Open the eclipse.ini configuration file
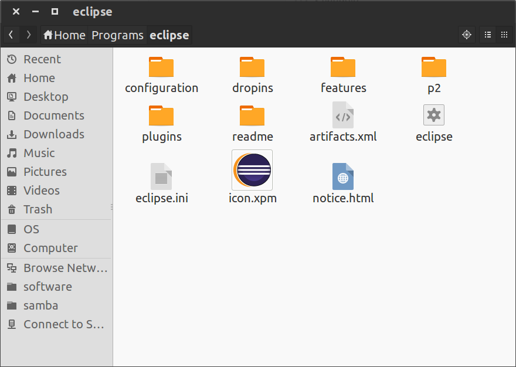The height and width of the screenshot is (367, 516). [161, 182]
